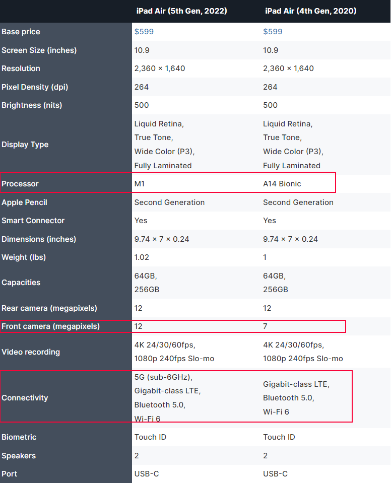The width and height of the screenshot is (391, 483).
Task: Open the 5th Gen $599 price link
Action: 144,31
